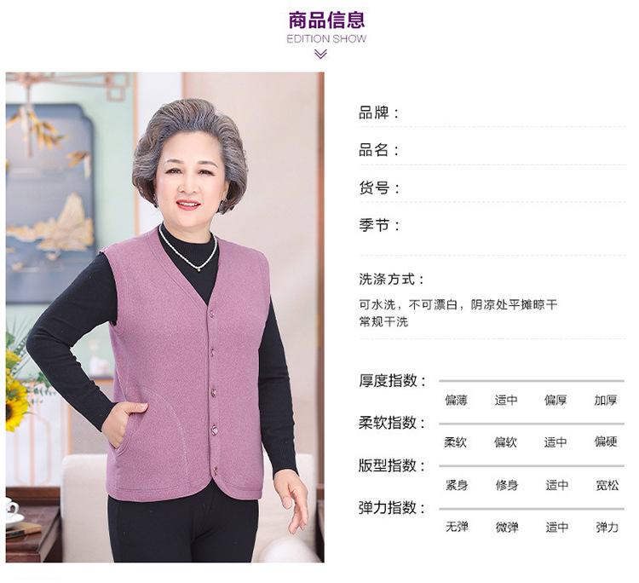
Task: Choose 偏硬 softness option
Action: [606, 442]
